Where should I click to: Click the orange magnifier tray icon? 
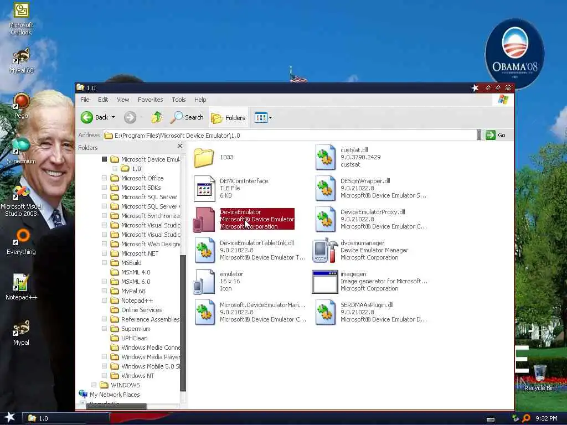click(x=526, y=418)
